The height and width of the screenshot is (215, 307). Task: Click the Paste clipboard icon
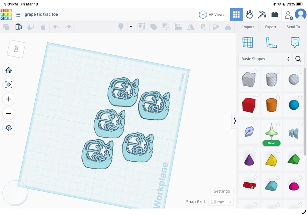tap(19, 27)
